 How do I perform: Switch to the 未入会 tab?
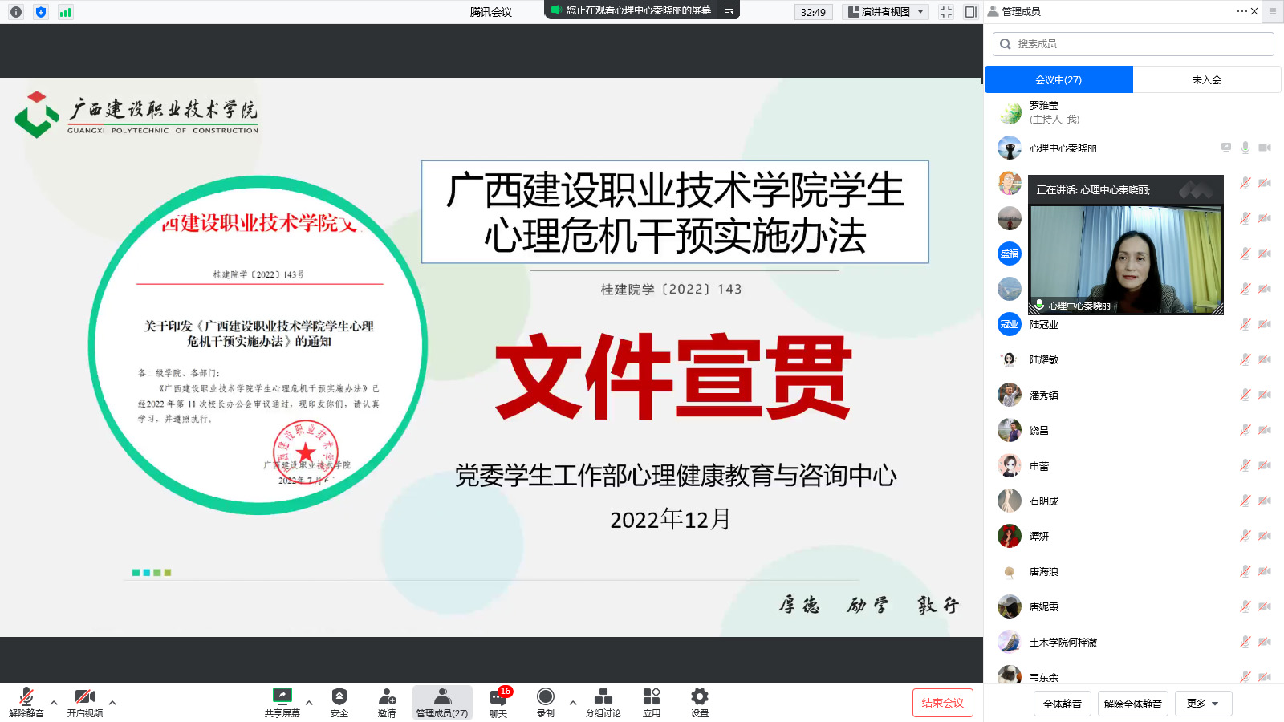(1206, 79)
